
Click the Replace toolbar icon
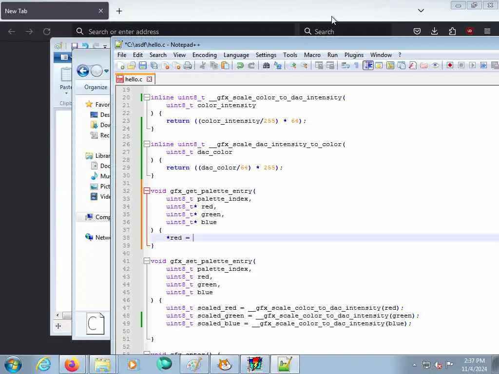point(277,66)
